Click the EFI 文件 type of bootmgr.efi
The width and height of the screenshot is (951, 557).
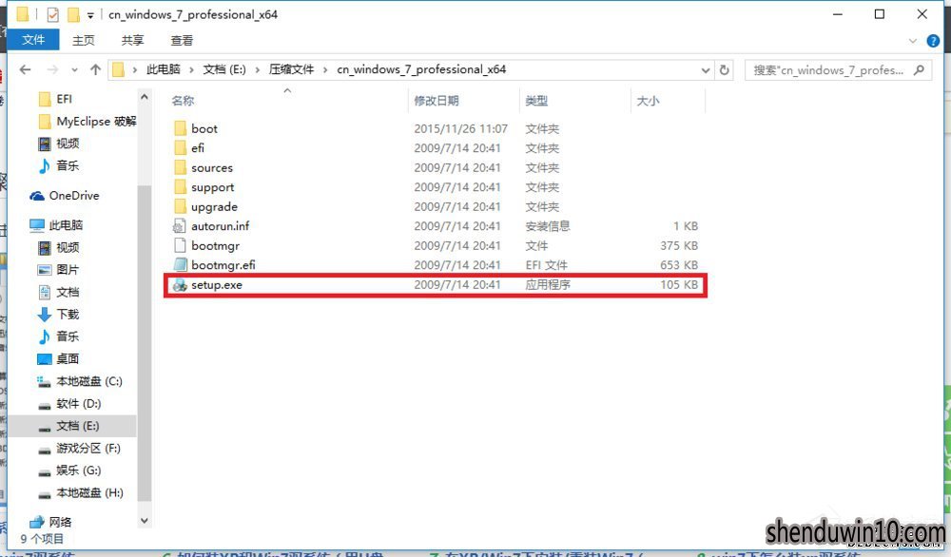click(x=547, y=265)
